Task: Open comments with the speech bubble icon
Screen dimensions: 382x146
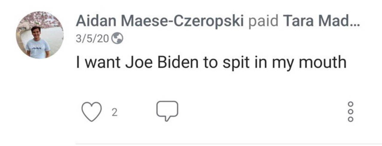Action: 167,111
